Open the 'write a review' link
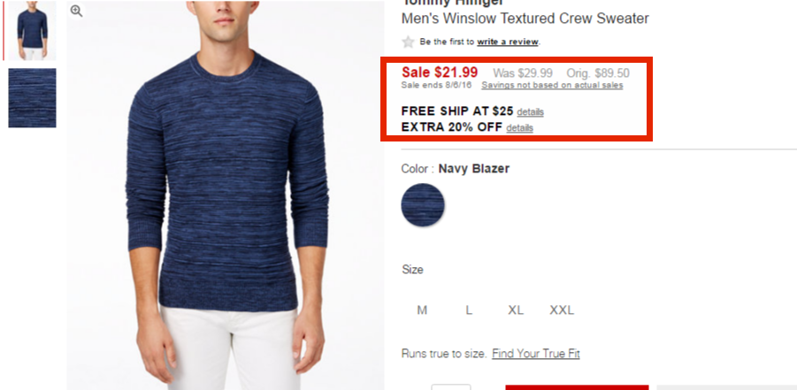This screenshot has height=390, width=797. pyautogui.click(x=507, y=42)
